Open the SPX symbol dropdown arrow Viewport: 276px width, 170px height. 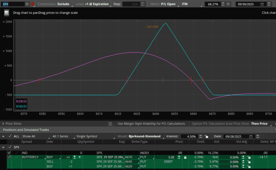[27, 4]
